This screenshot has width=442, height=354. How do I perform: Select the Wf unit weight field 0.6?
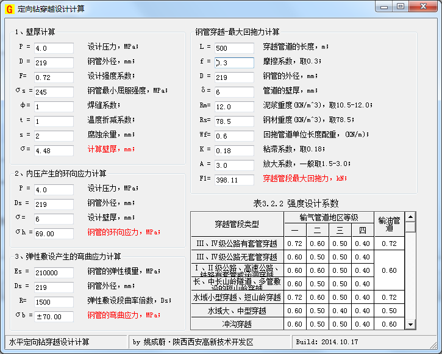[x=234, y=136]
